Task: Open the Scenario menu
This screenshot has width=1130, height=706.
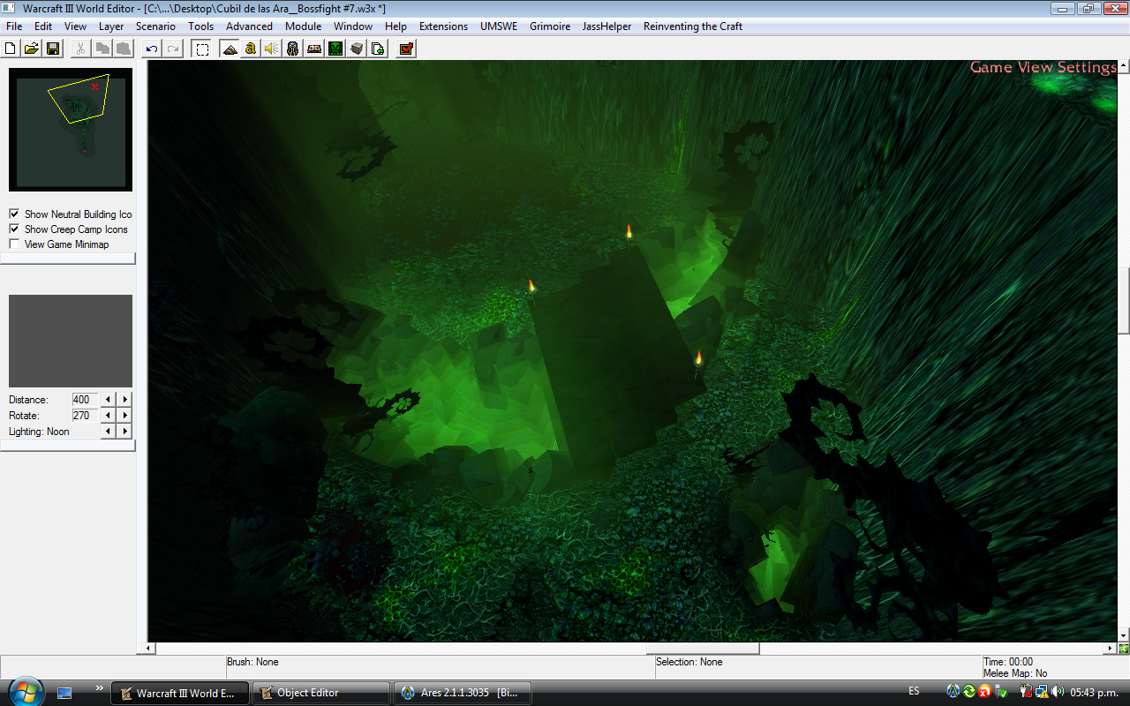Action: point(155,26)
